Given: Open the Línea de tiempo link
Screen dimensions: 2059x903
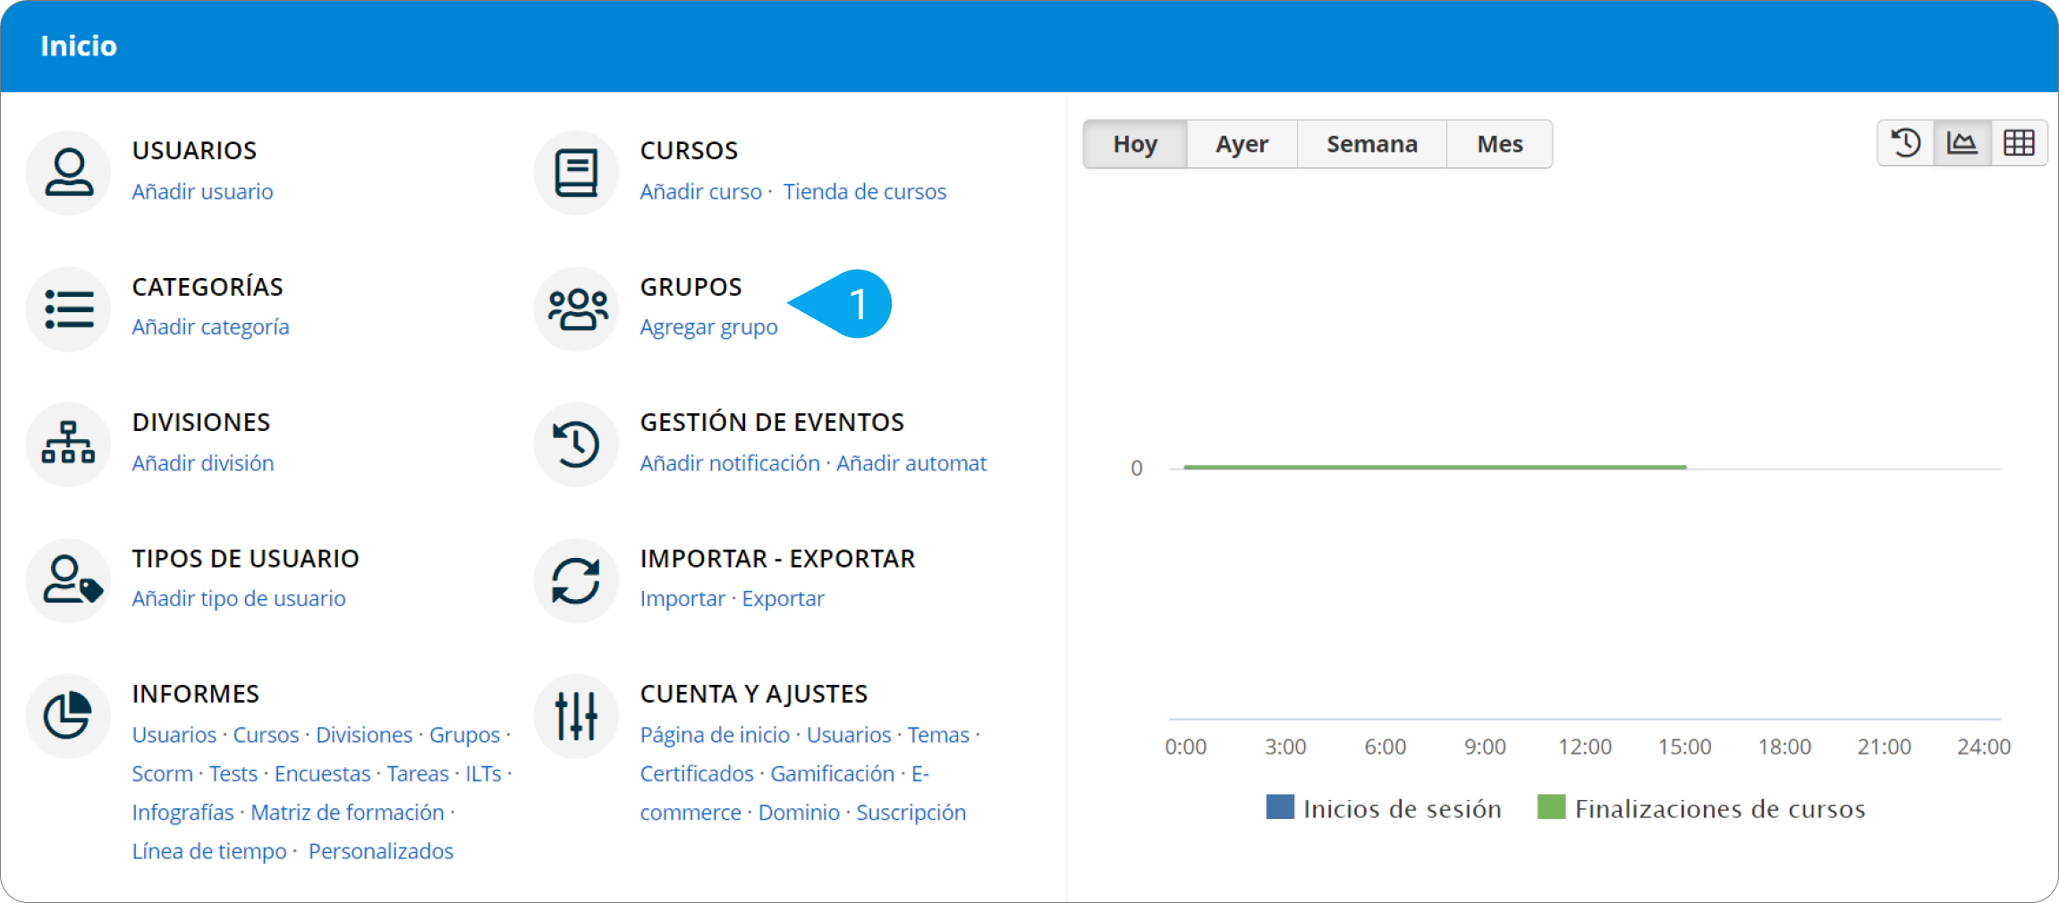Looking at the screenshot, I should click(209, 851).
